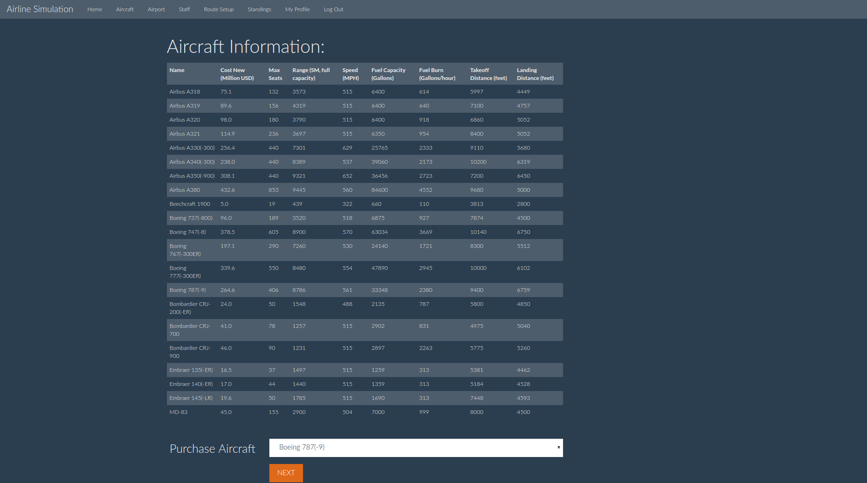Select the MD-83 row name
867x483 pixels.
[x=178, y=412]
